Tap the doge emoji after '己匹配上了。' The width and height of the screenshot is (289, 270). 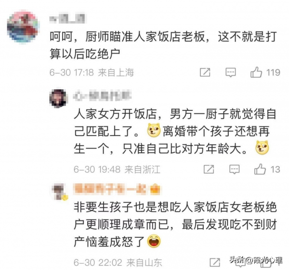point(154,130)
